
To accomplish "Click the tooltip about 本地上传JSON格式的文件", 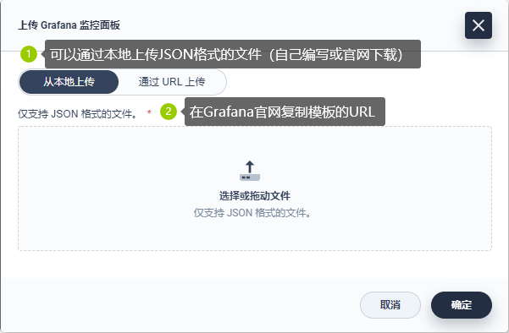I will point(233,54).
